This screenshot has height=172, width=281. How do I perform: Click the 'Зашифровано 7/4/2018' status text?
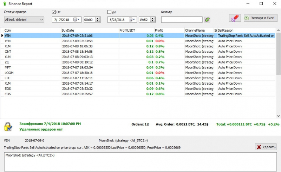click(x=50, y=124)
